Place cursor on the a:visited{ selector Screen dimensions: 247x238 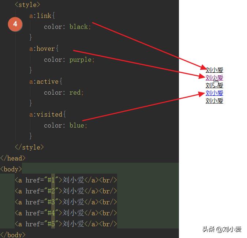[x=48, y=114]
